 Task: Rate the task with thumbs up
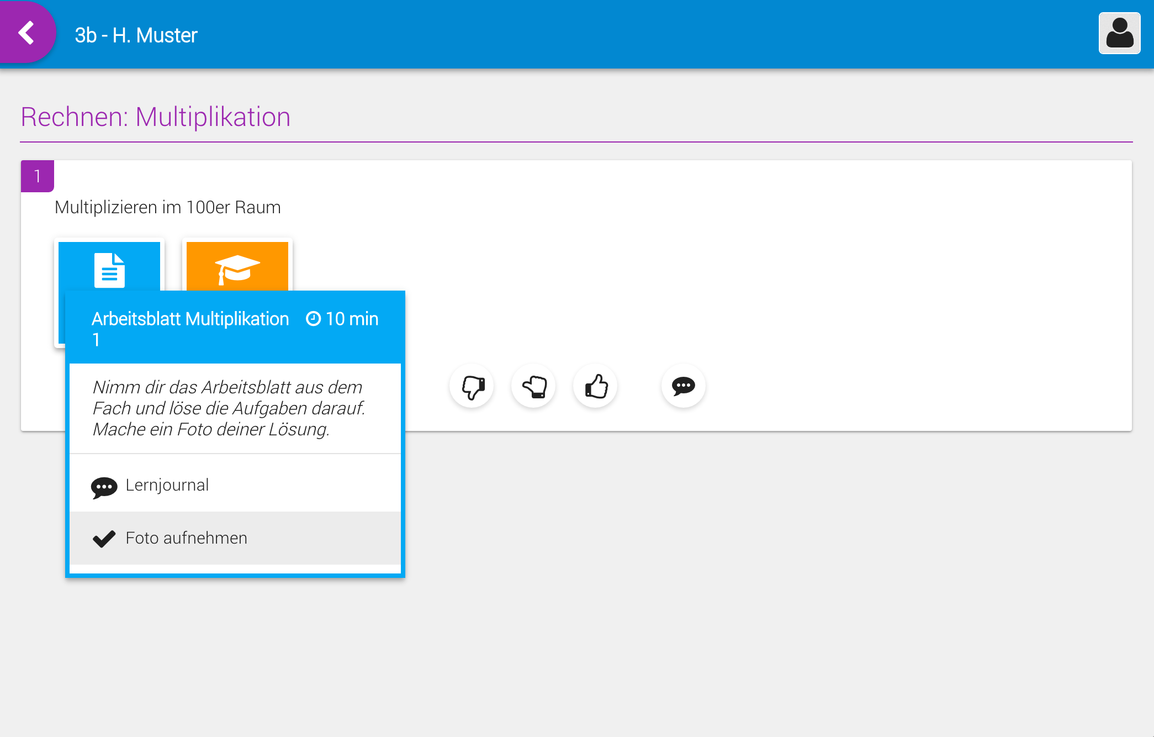point(596,386)
